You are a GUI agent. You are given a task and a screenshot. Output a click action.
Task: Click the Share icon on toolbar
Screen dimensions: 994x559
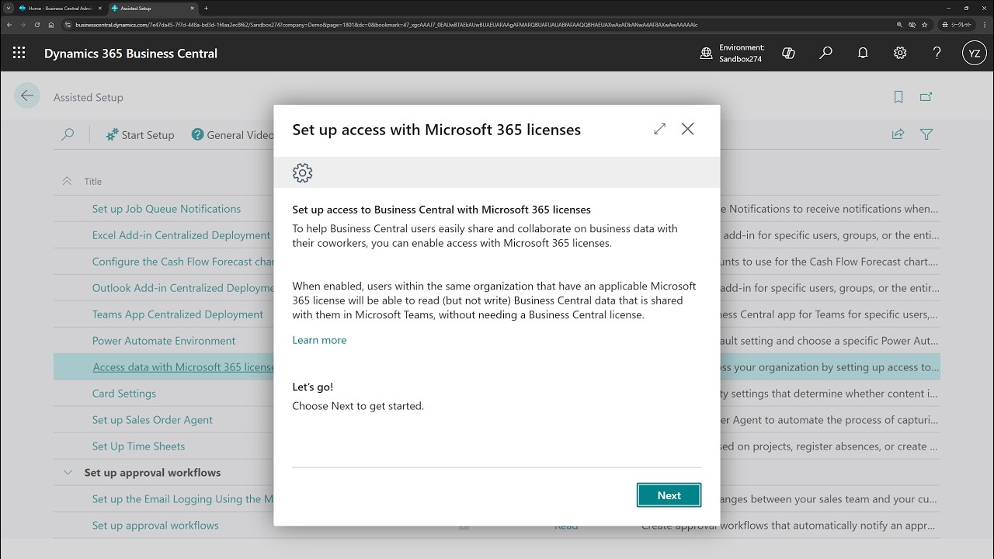coord(898,134)
